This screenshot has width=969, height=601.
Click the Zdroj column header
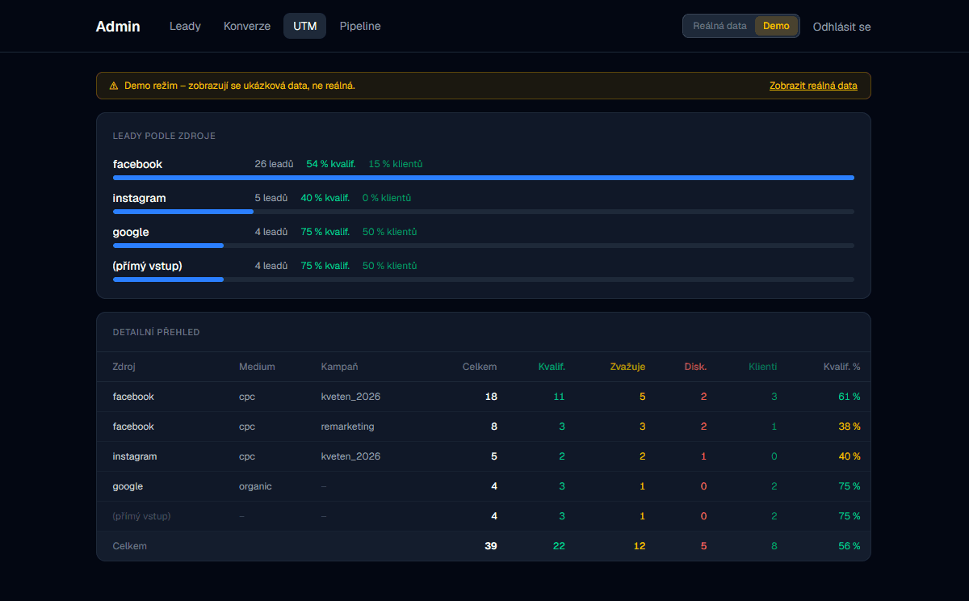[124, 367]
